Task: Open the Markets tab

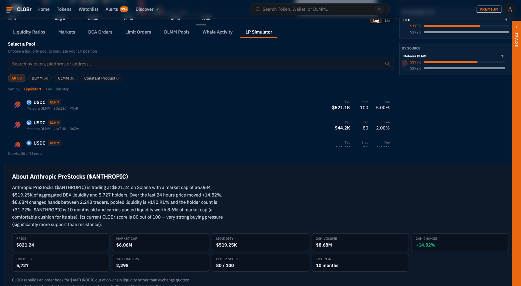Action: [67, 32]
